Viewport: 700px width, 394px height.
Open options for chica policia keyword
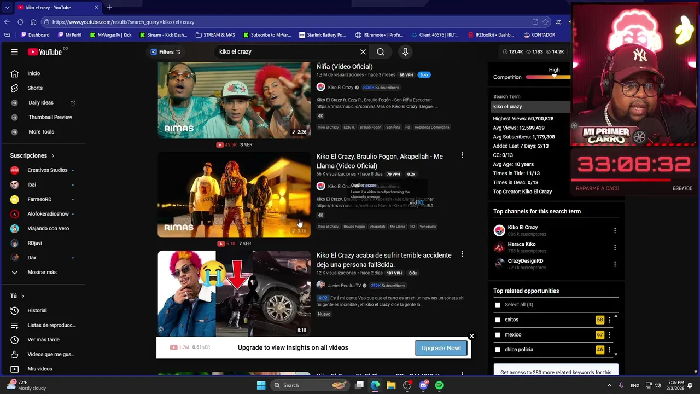pos(609,350)
